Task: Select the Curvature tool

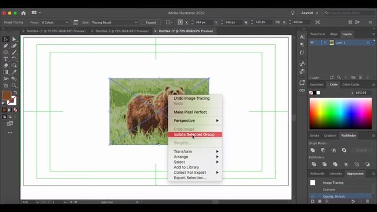Action: pos(14,46)
